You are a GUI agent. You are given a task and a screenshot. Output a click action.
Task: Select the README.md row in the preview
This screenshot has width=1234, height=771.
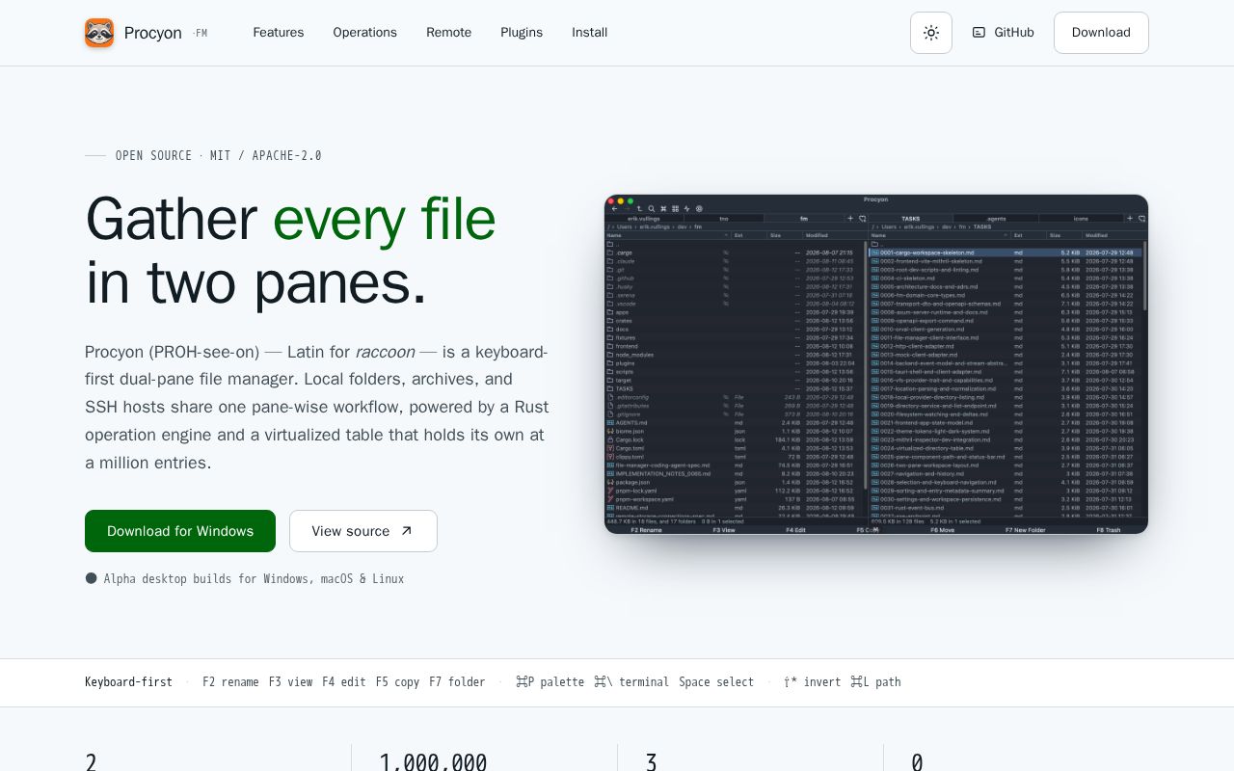point(736,508)
